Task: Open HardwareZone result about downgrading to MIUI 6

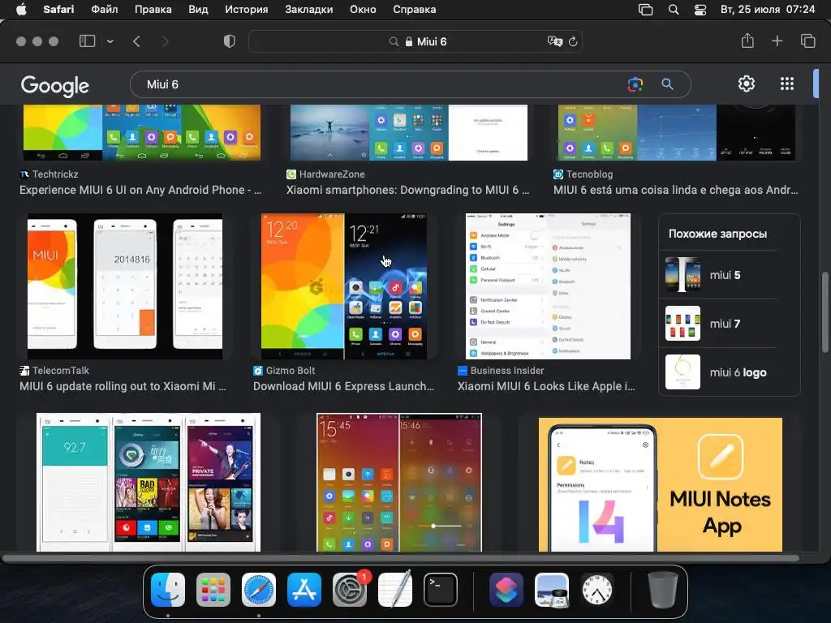Action: coord(408,190)
